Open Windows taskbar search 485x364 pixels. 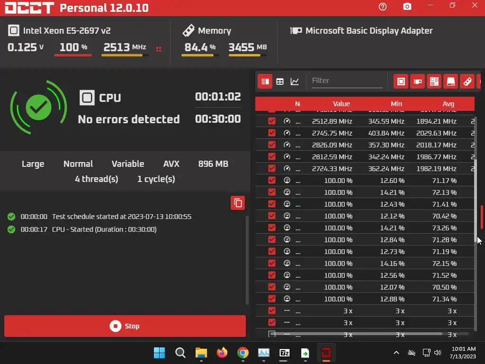click(180, 353)
